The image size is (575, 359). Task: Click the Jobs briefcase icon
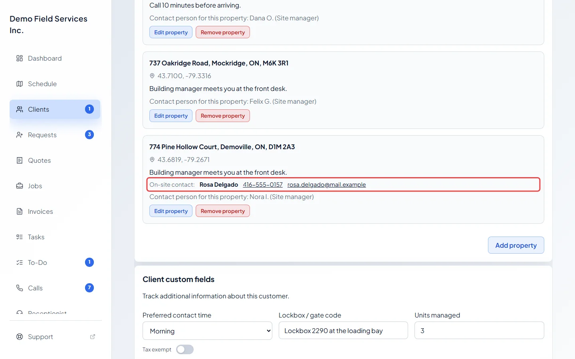pos(20,186)
